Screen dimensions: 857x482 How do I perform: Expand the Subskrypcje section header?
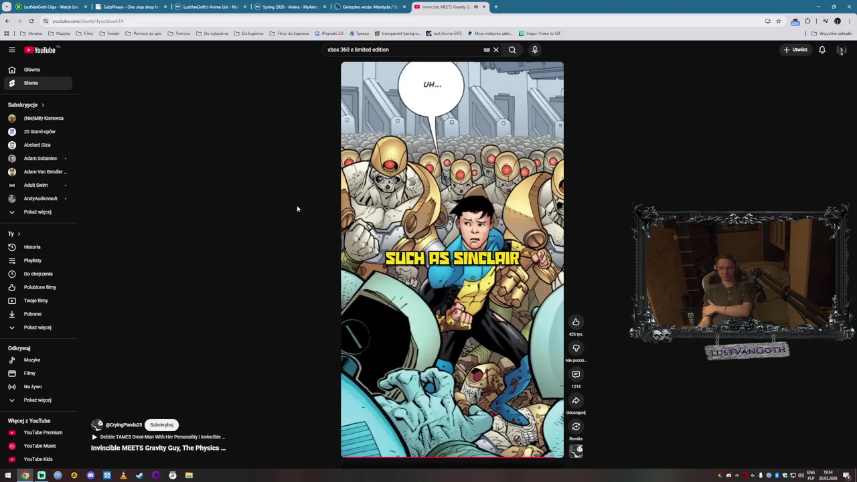(26, 105)
